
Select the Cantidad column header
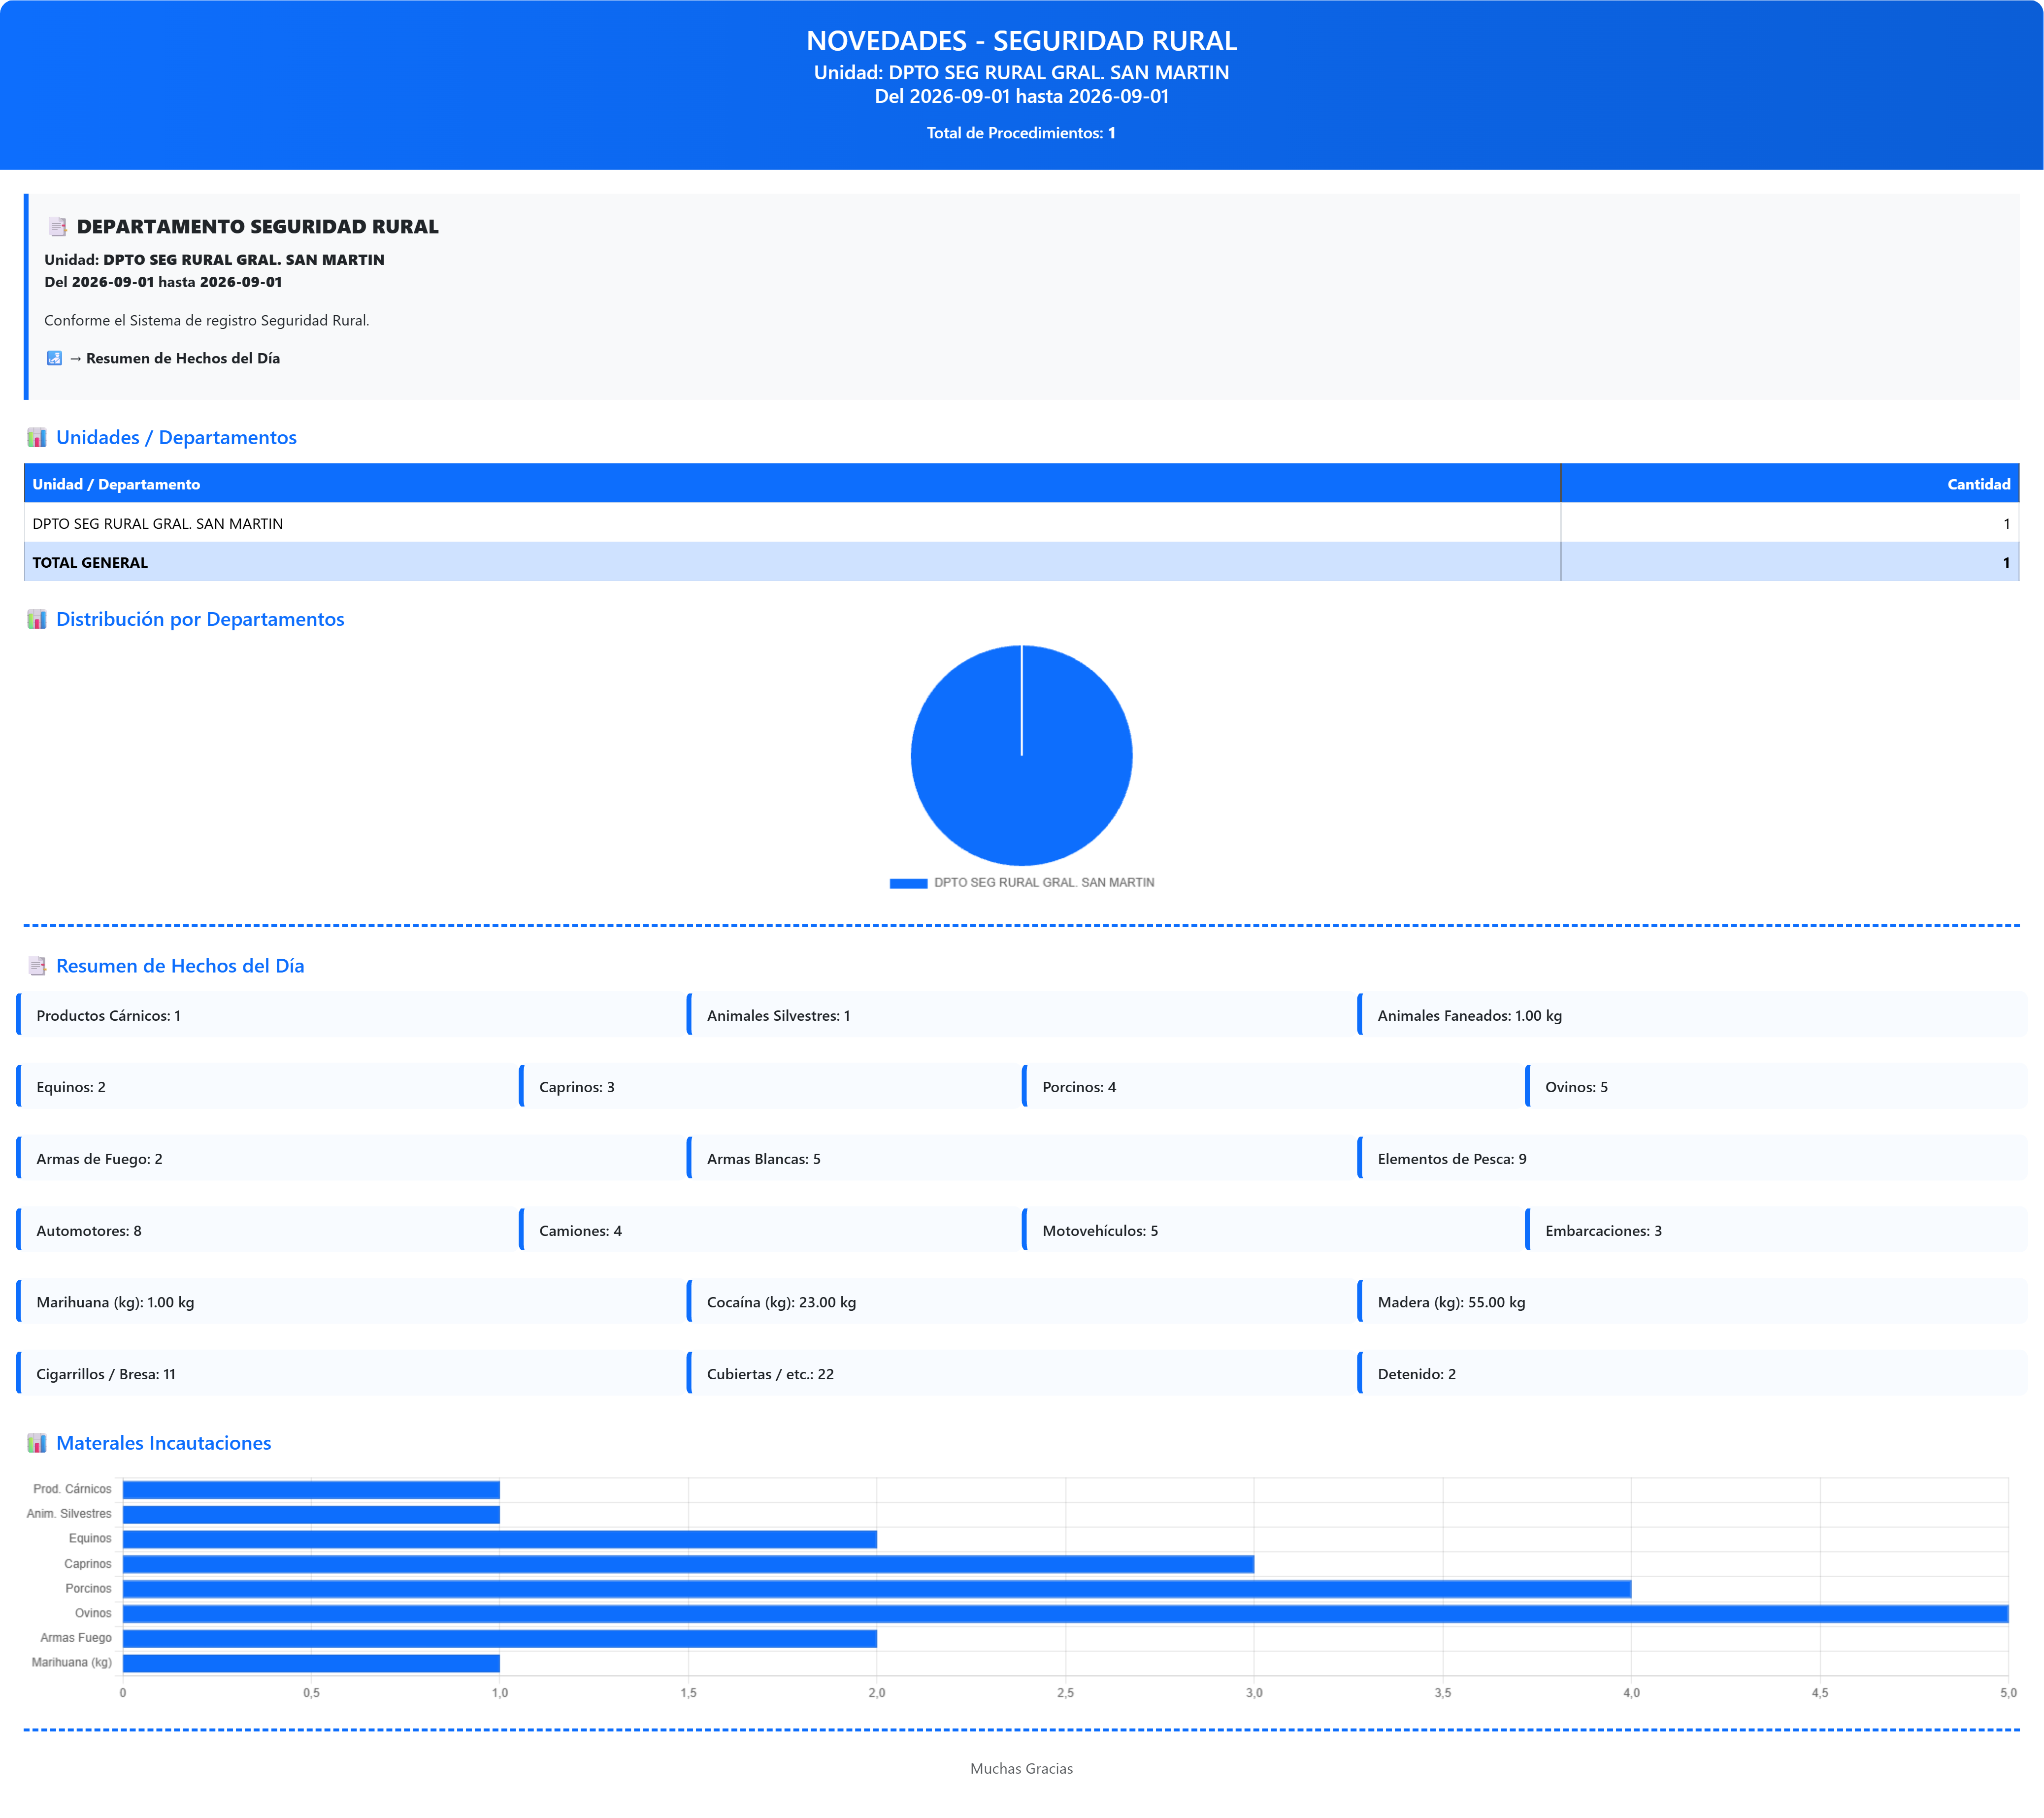tap(1789, 484)
